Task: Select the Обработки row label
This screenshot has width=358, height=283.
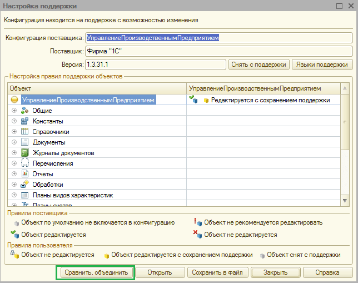Action: pyautogui.click(x=48, y=185)
